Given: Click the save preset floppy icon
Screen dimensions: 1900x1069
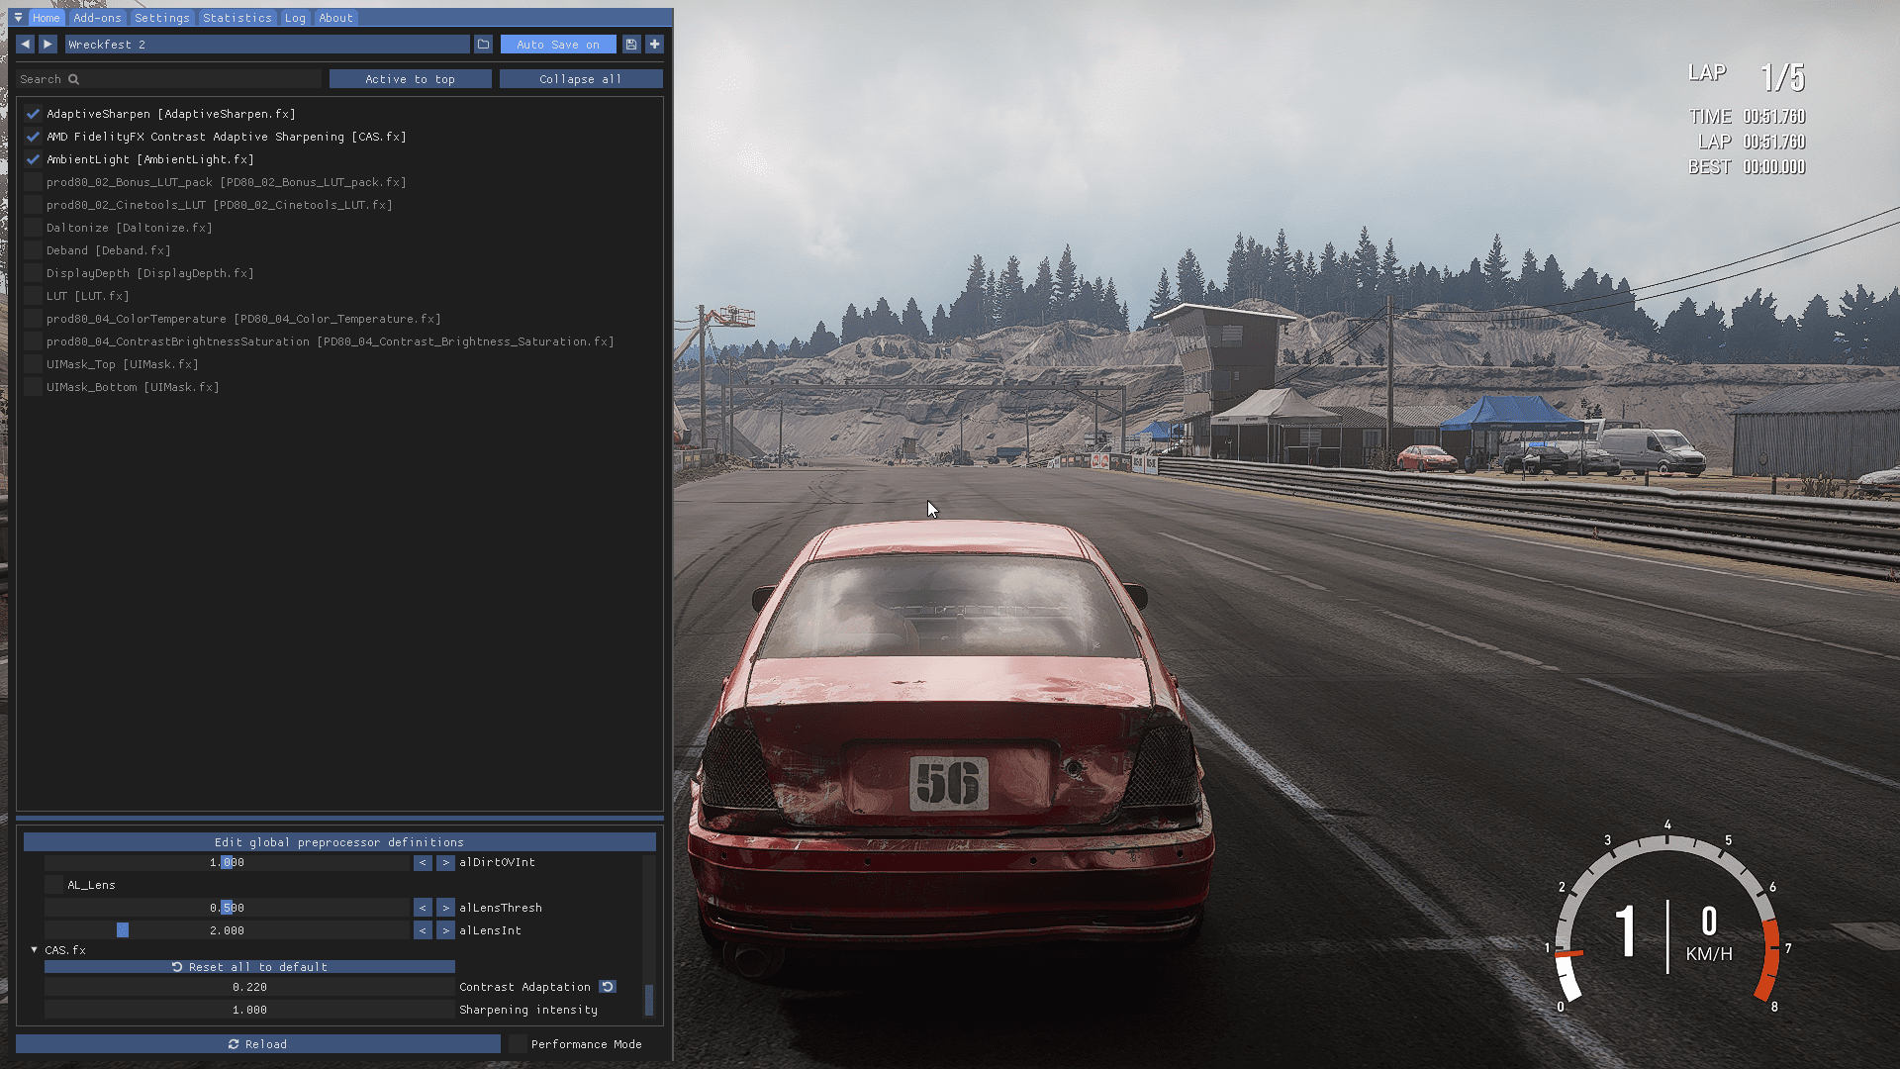Looking at the screenshot, I should 631,45.
